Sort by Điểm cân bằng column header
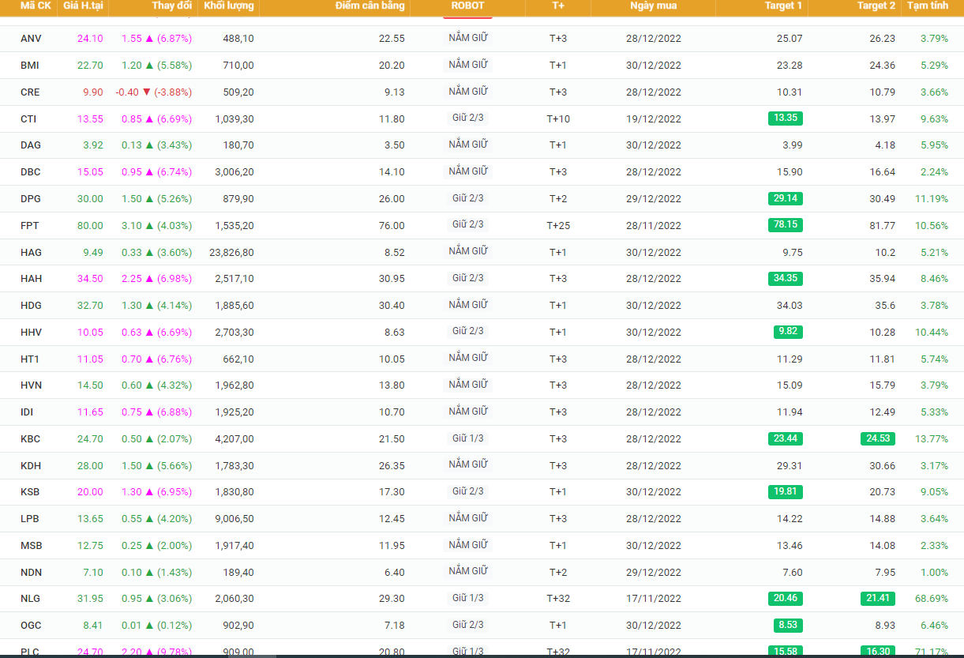964x658 pixels. (369, 6)
